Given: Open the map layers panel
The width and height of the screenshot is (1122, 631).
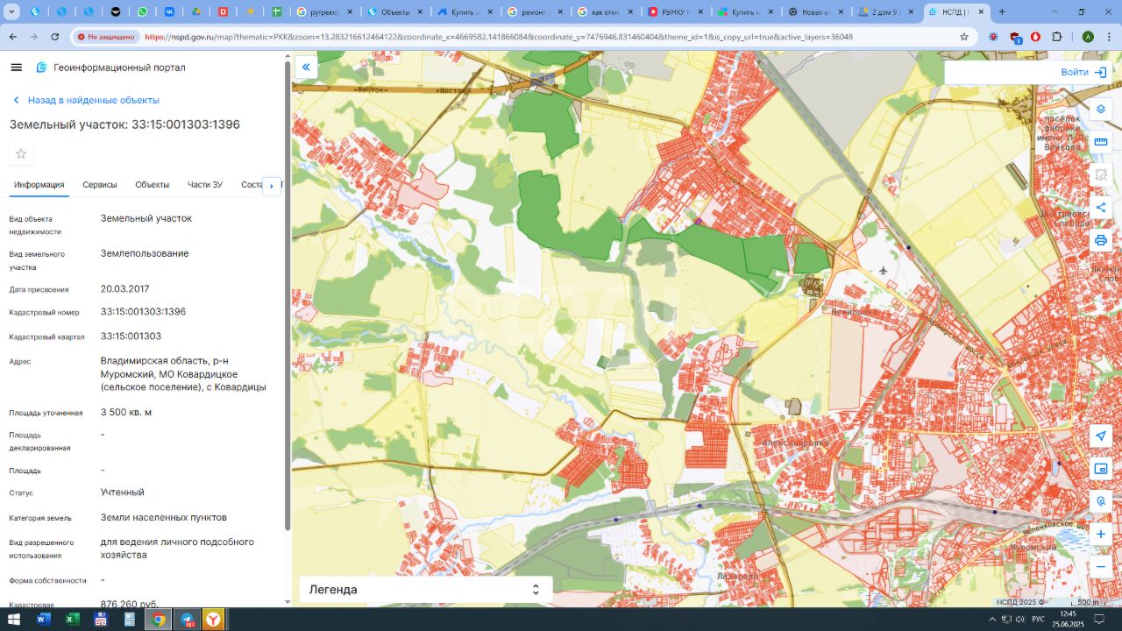Looking at the screenshot, I should (x=1101, y=110).
